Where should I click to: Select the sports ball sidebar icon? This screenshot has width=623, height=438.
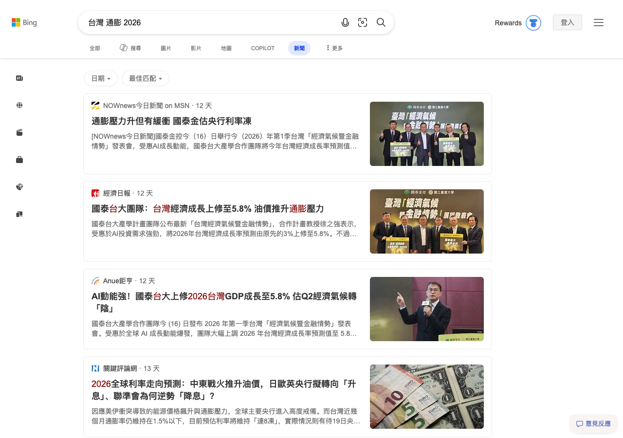19,187
